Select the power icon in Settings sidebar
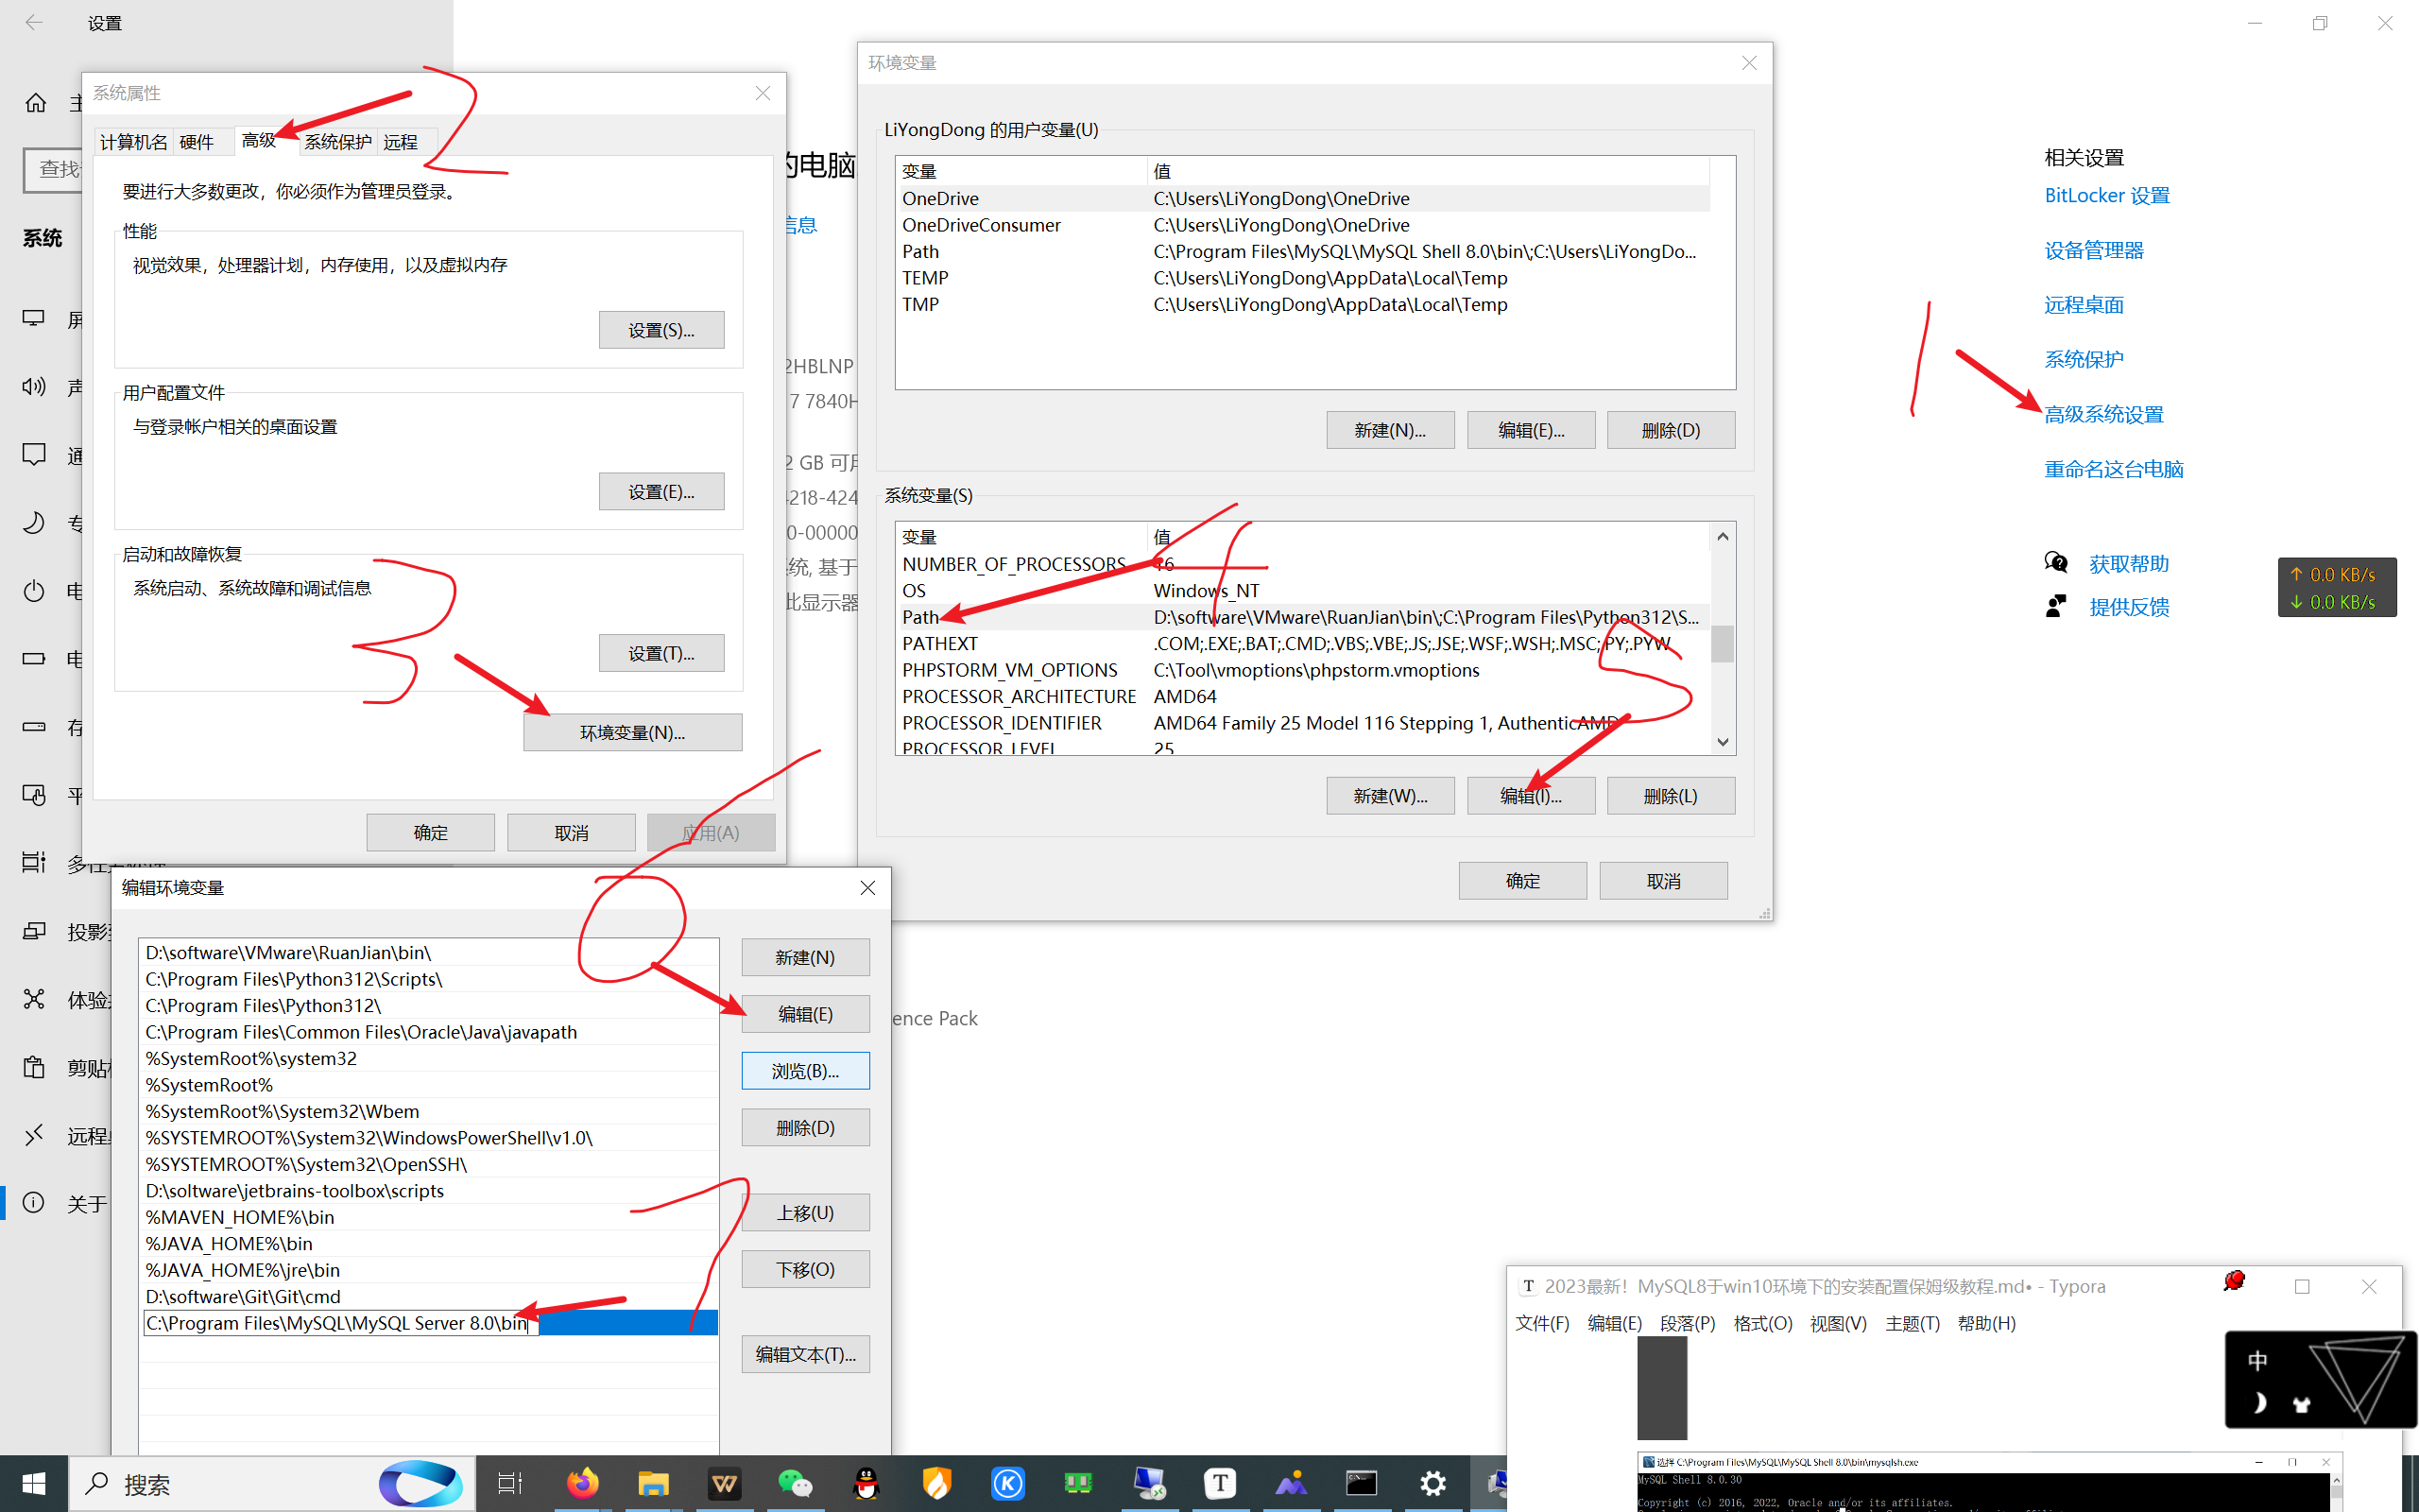Viewport: 2419px width, 1512px height. point(34,590)
